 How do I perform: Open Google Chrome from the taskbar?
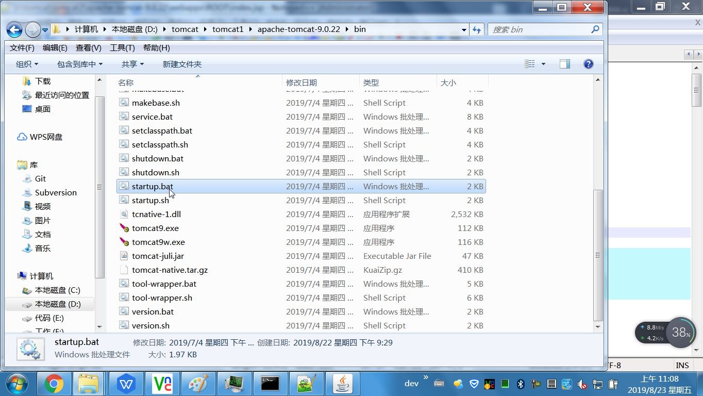[x=54, y=384]
